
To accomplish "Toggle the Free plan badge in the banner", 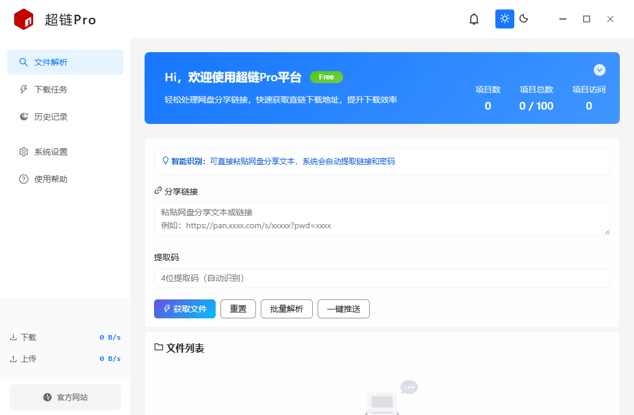I will (x=326, y=77).
